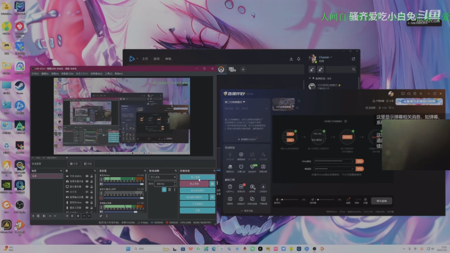This screenshot has width=450, height=253.
Task: Move selected source up with the arrow icon
Action: [84, 216]
